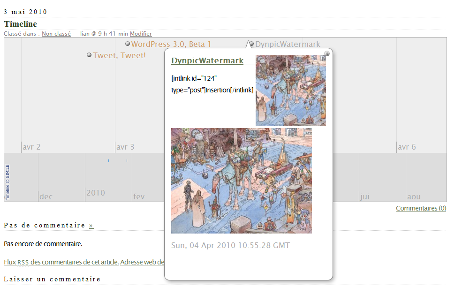Open the Adresse web link

142,262
